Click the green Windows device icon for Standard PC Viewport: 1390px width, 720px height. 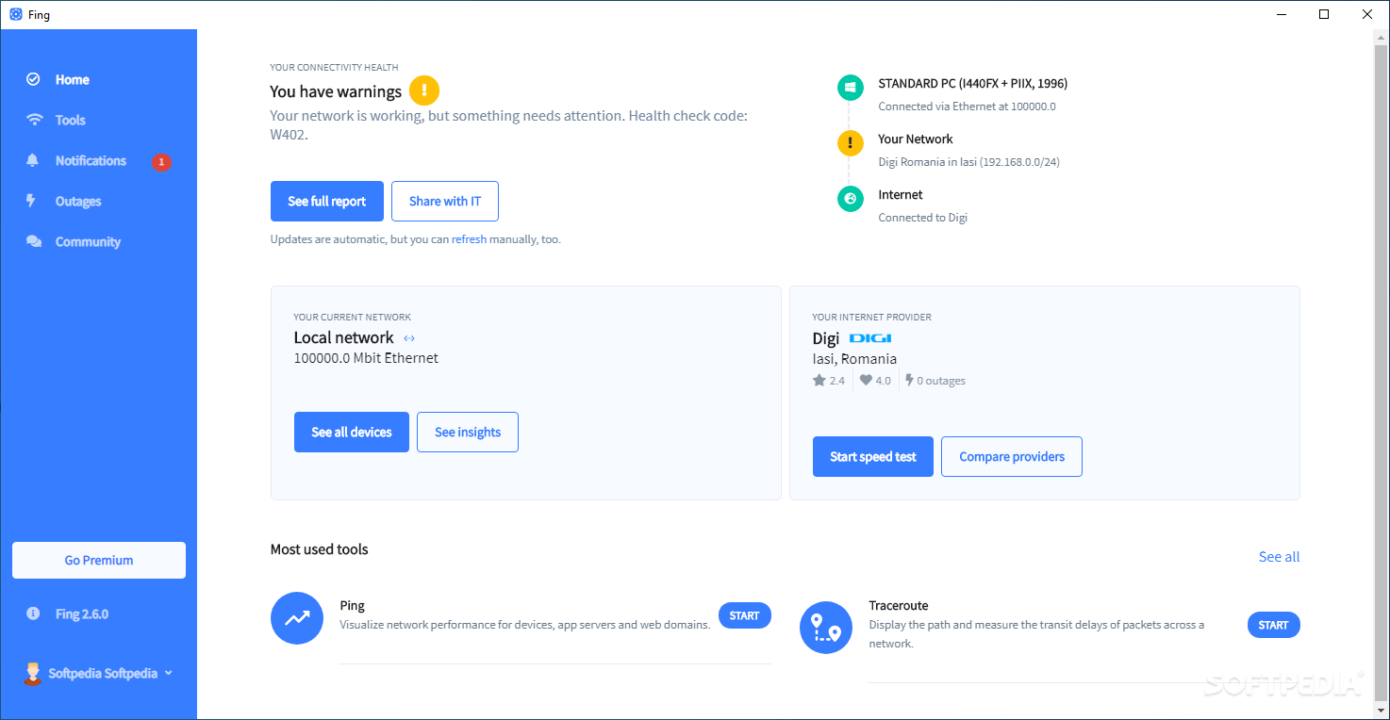point(850,88)
